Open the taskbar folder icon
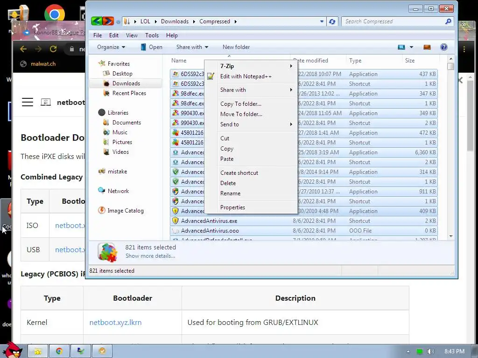Screen dimensions: 478x358 tap(38, 351)
